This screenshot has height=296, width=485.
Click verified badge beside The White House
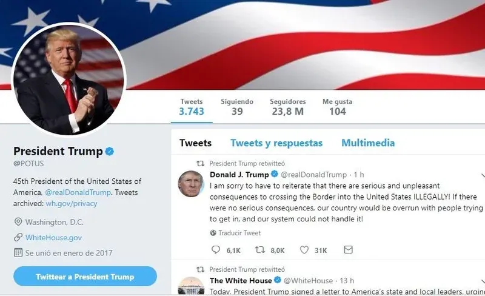pos(278,280)
